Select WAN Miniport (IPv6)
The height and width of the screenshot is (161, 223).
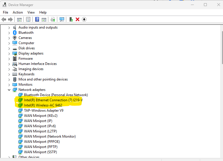[x=40, y=126]
